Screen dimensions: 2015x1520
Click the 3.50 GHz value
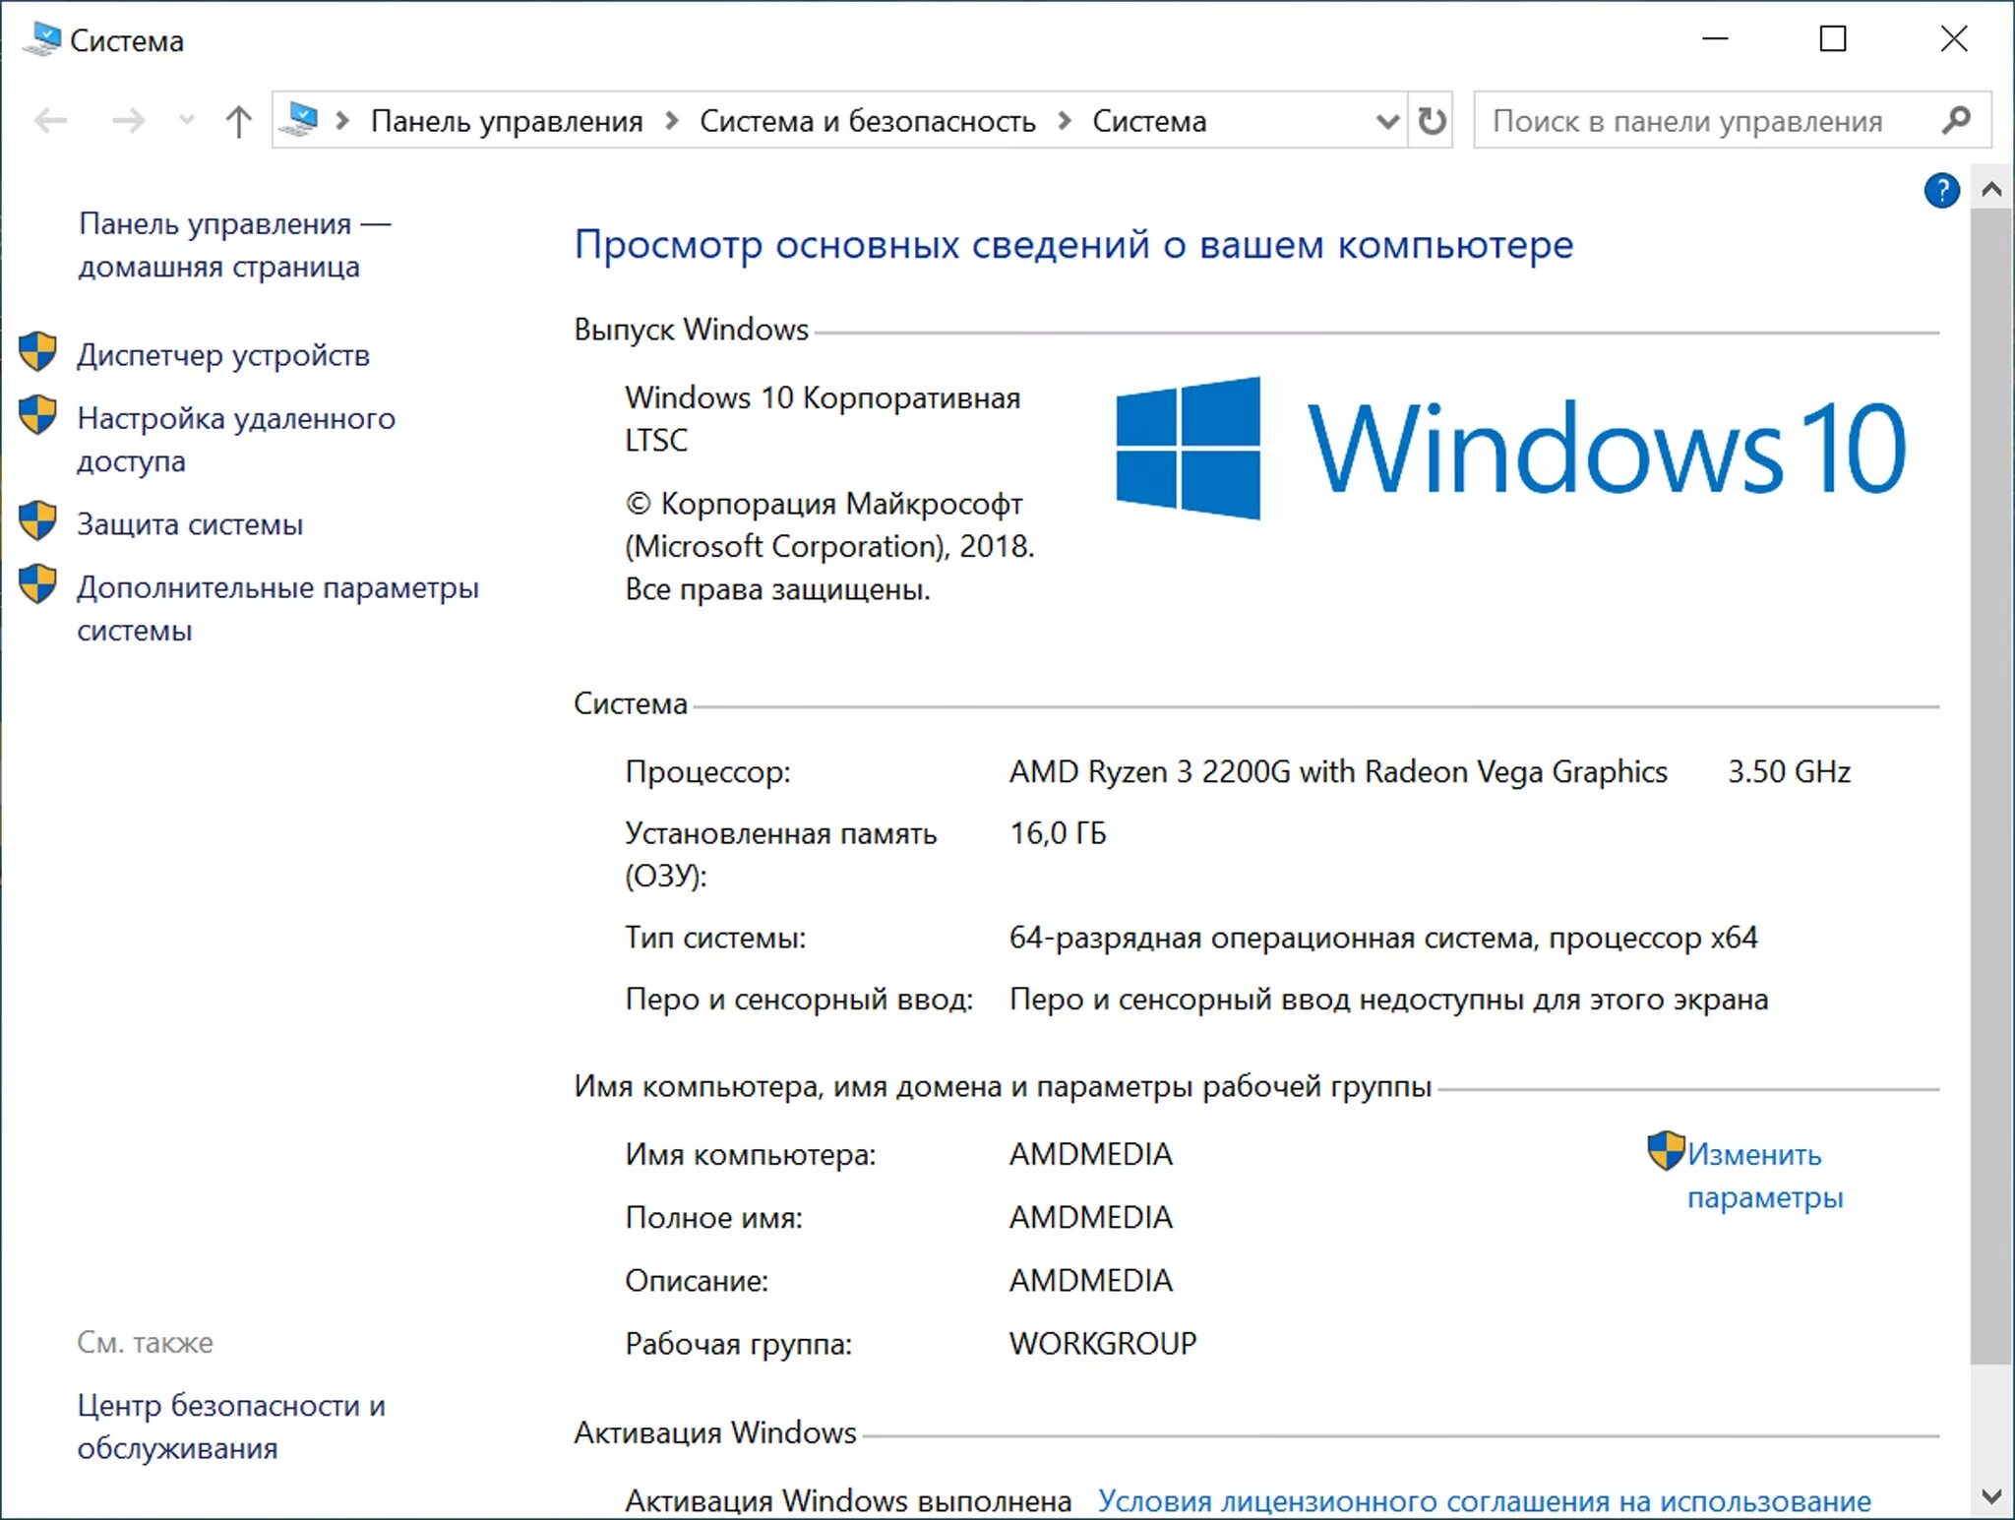[x=1789, y=771]
